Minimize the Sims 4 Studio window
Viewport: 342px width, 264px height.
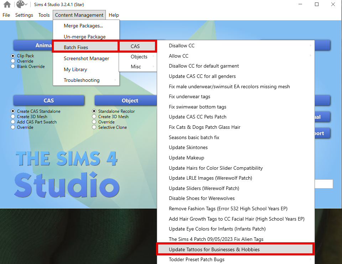(300, 4)
